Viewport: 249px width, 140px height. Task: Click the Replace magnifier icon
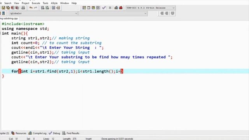click(47, 8)
